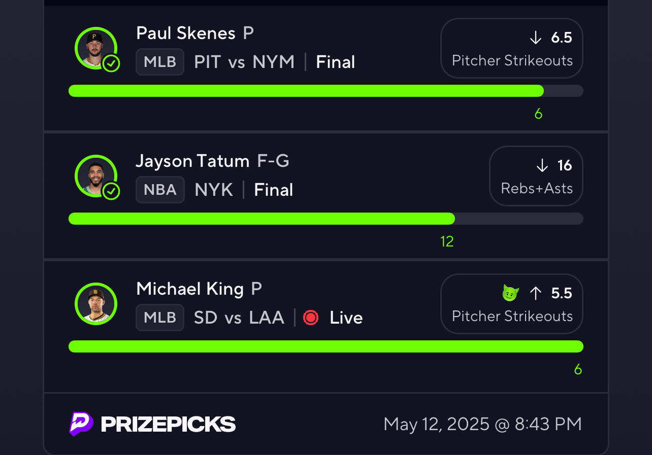
Task: Open the 5.5 Pitcher Strikeouts box
Action: [512, 304]
